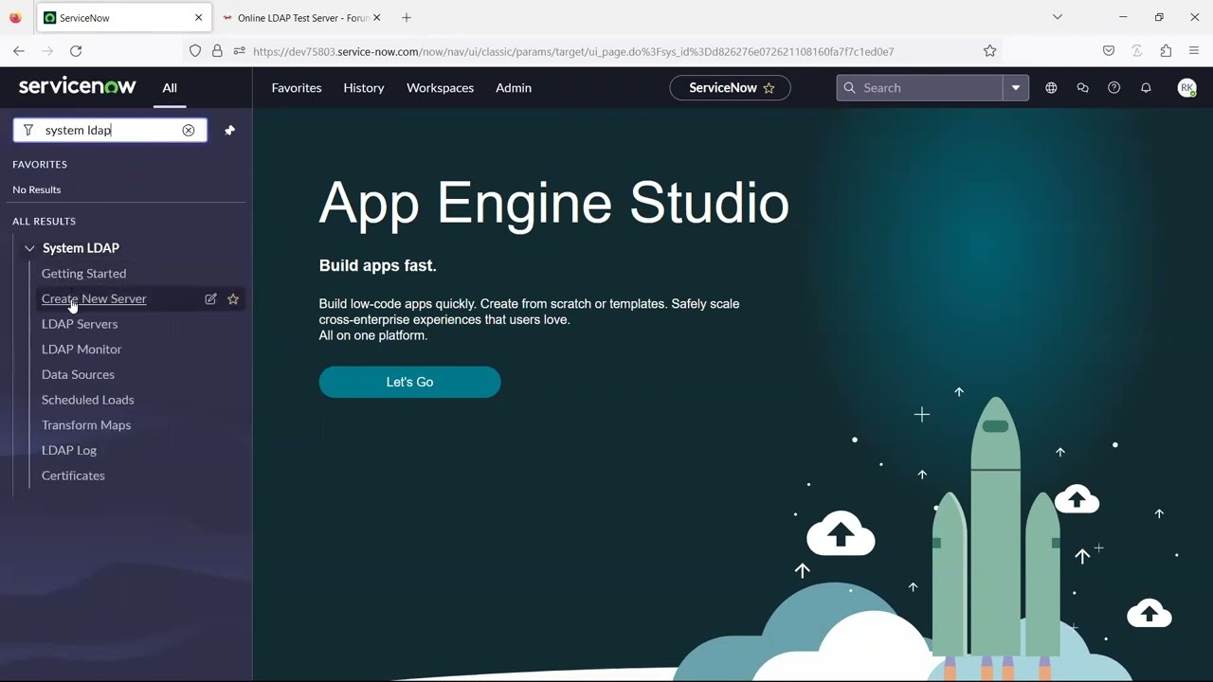Switch to the ServiceNow browser tab
Screen dimensions: 1213x682
tap(123, 17)
